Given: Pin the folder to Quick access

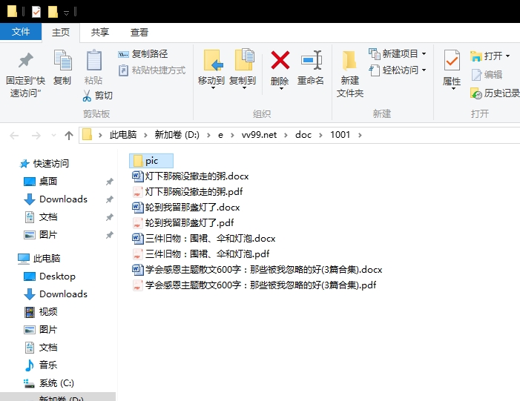Looking at the screenshot, I should point(25,74).
